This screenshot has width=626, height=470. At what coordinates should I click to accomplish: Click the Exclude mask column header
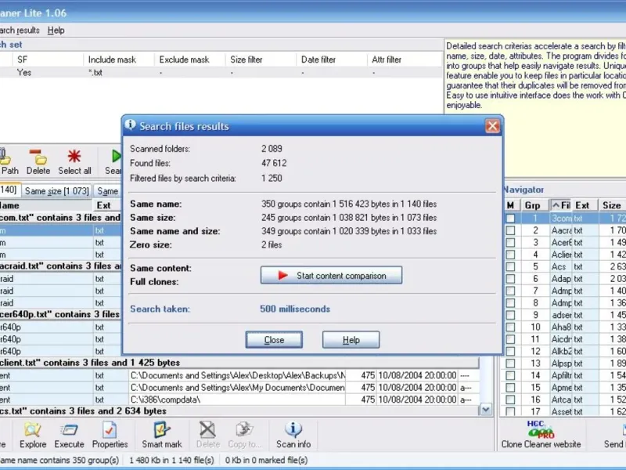(189, 60)
